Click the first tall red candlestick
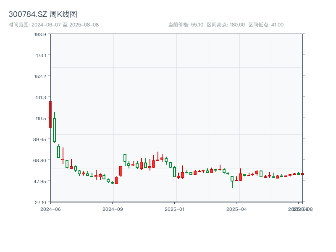The width and height of the screenshot is (336, 252). click(50, 114)
